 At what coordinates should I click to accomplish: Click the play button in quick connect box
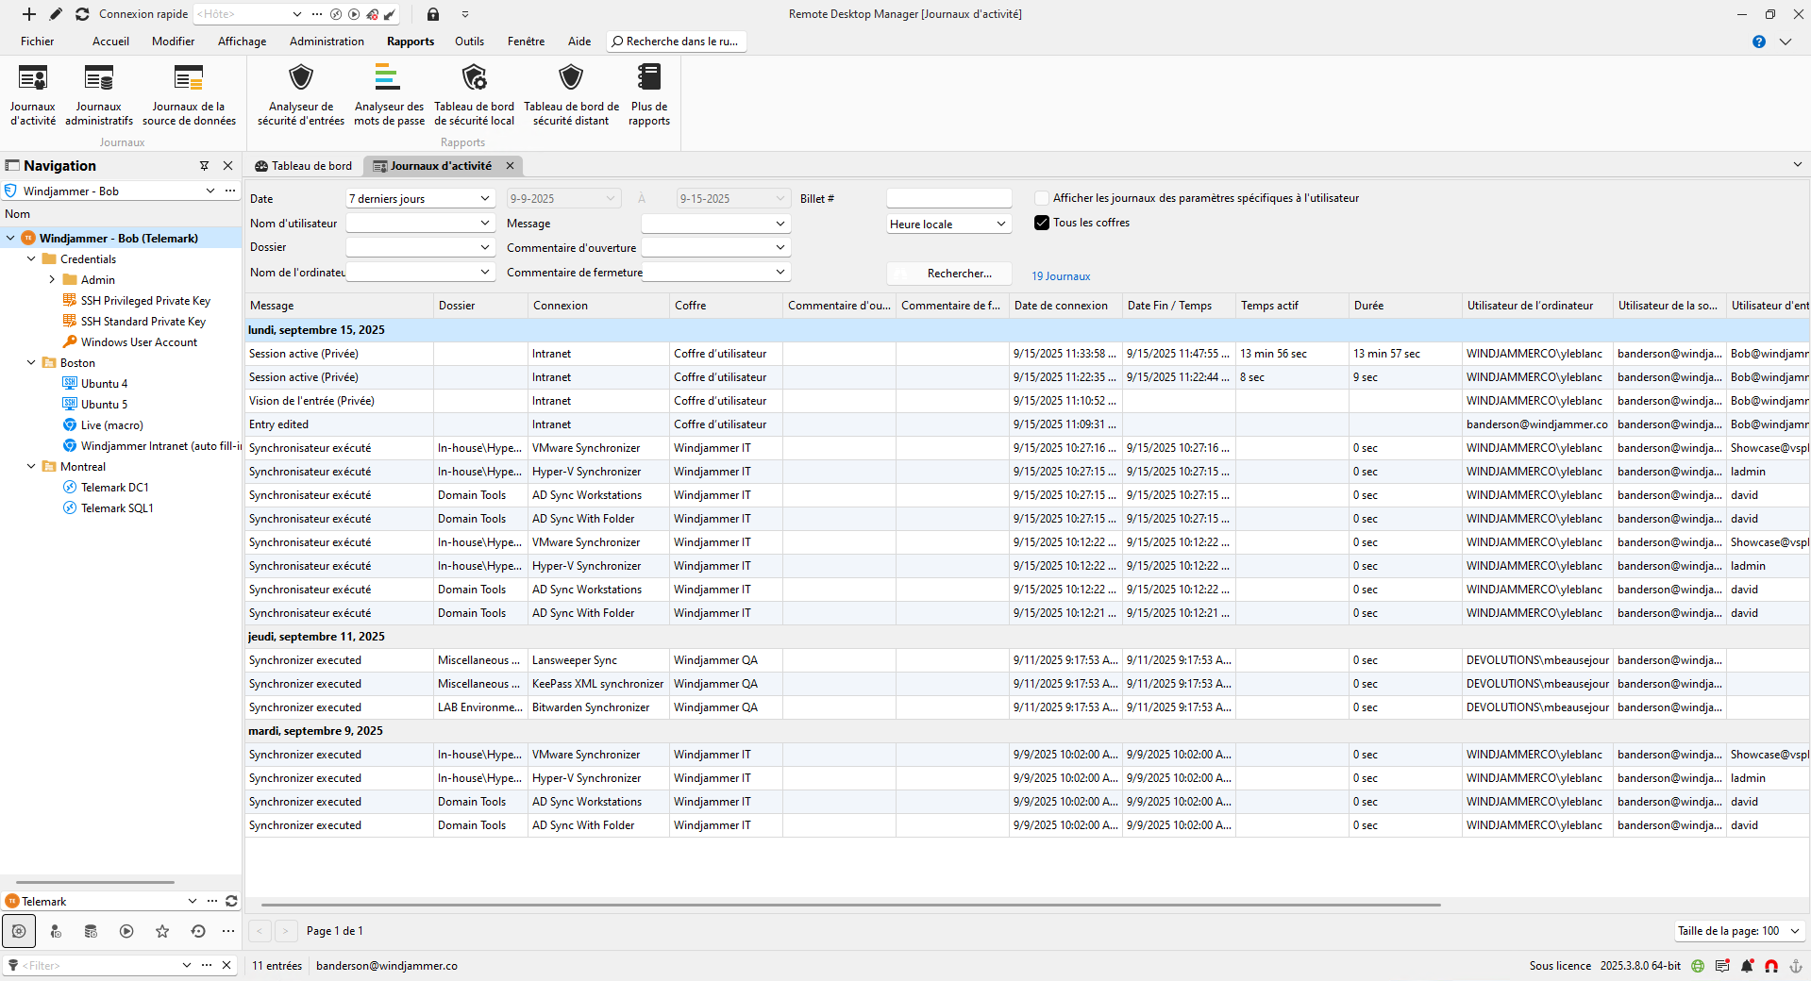tap(354, 14)
